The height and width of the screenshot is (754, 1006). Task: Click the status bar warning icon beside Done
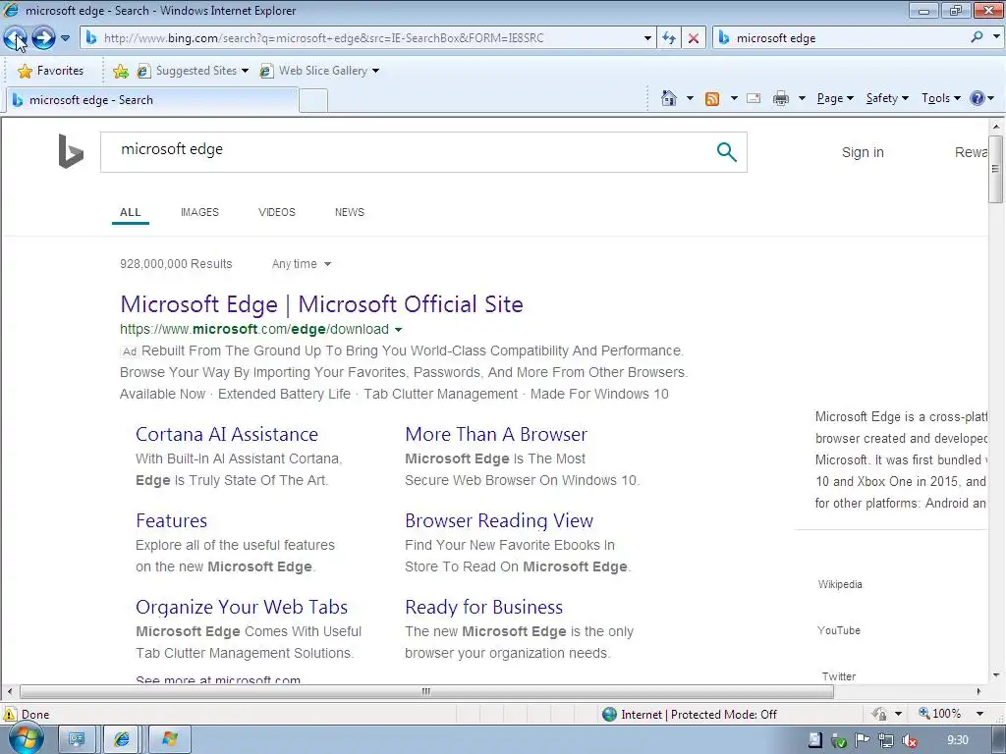[10, 715]
